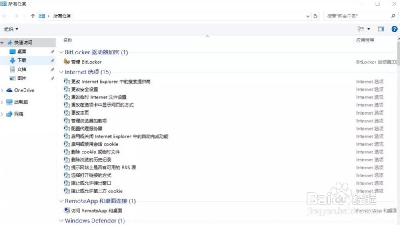
Task: Click the icon next to 删除浏览的历史记录
Action: 66,160
